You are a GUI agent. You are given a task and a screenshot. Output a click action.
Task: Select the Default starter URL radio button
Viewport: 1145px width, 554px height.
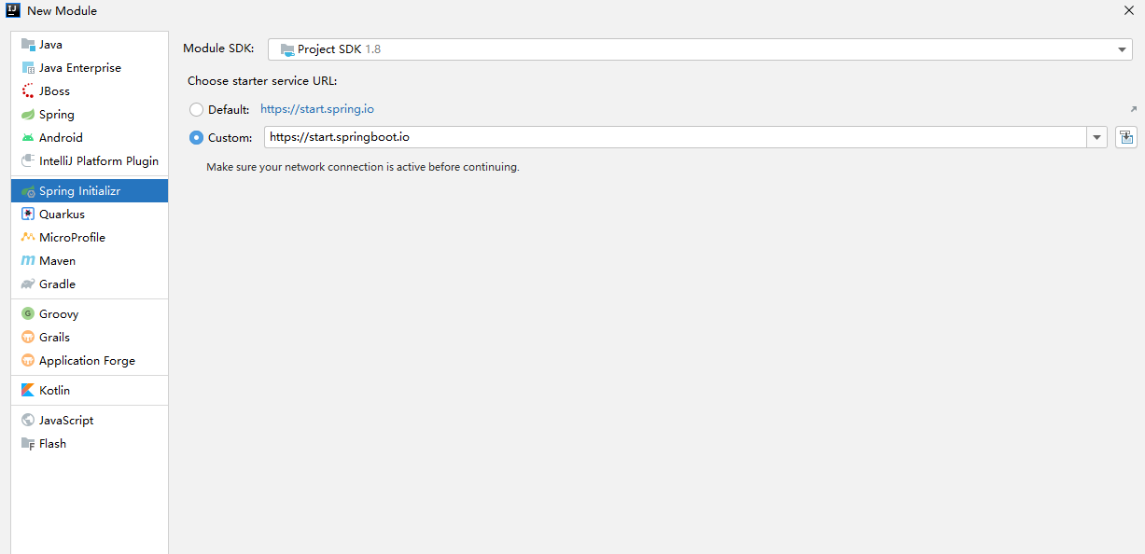196,109
